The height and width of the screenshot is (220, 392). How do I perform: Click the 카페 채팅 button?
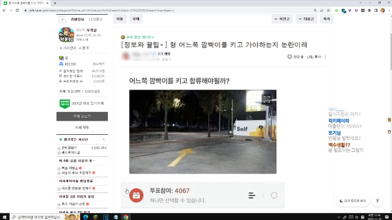[x=81, y=127]
